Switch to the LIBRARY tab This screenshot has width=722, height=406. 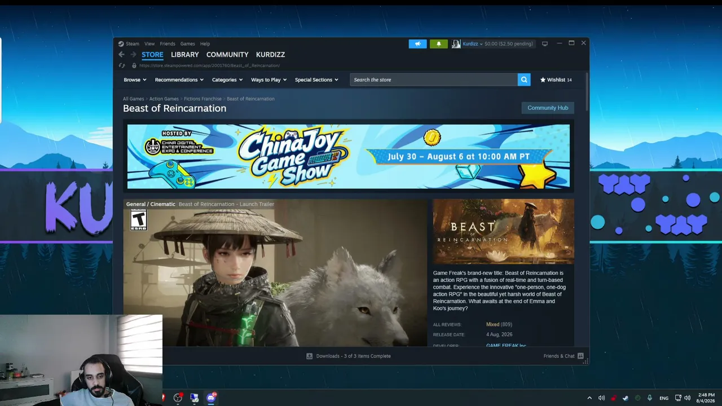185,55
